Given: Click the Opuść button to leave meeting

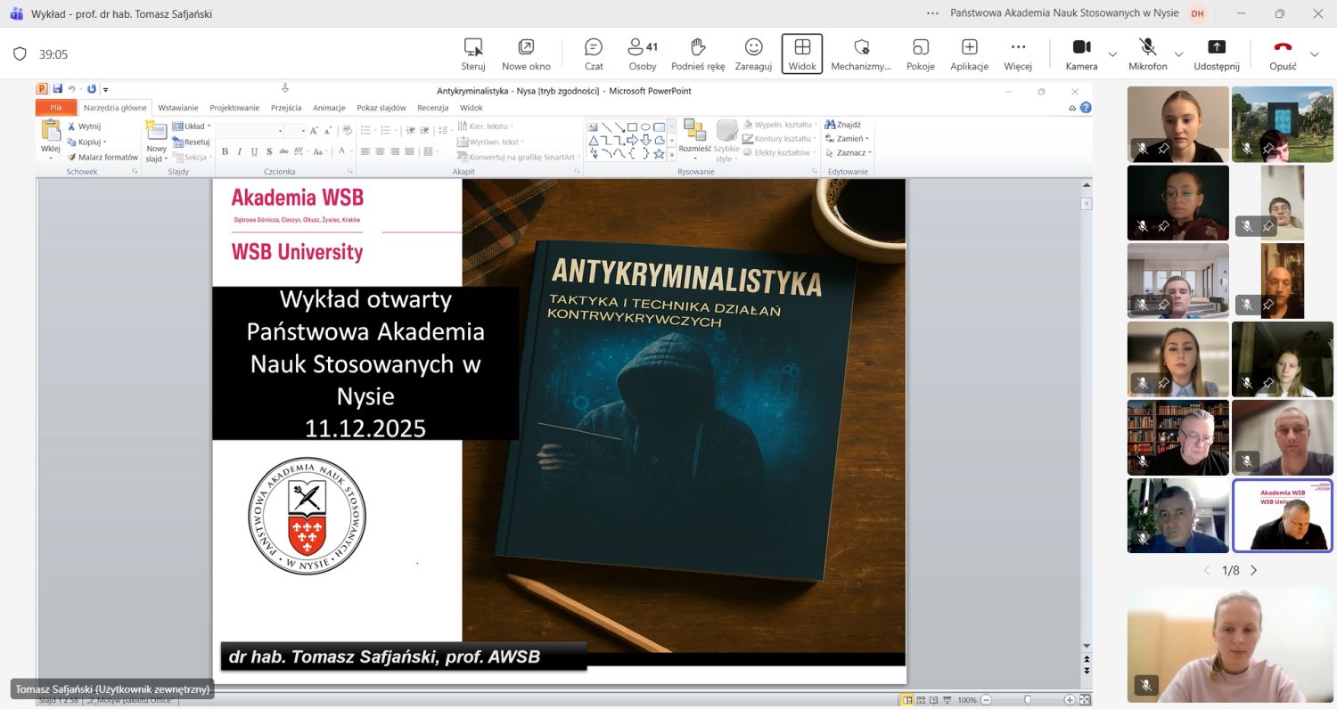Looking at the screenshot, I should pyautogui.click(x=1283, y=53).
